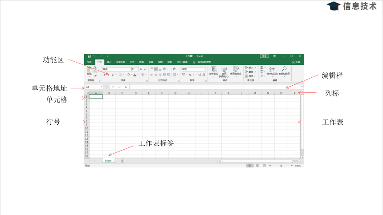Click Delete cells button in cells group
Image resolution: width=383 pixels, height=215 pixels.
pyautogui.click(x=250, y=72)
